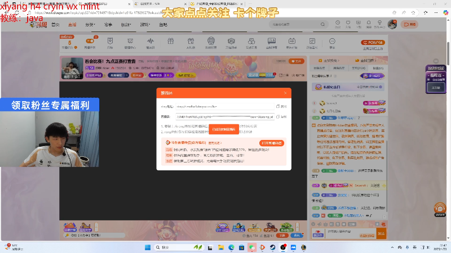Open the follows heart icon in header
Viewport: 451px width, 253px height.
click(348, 24)
